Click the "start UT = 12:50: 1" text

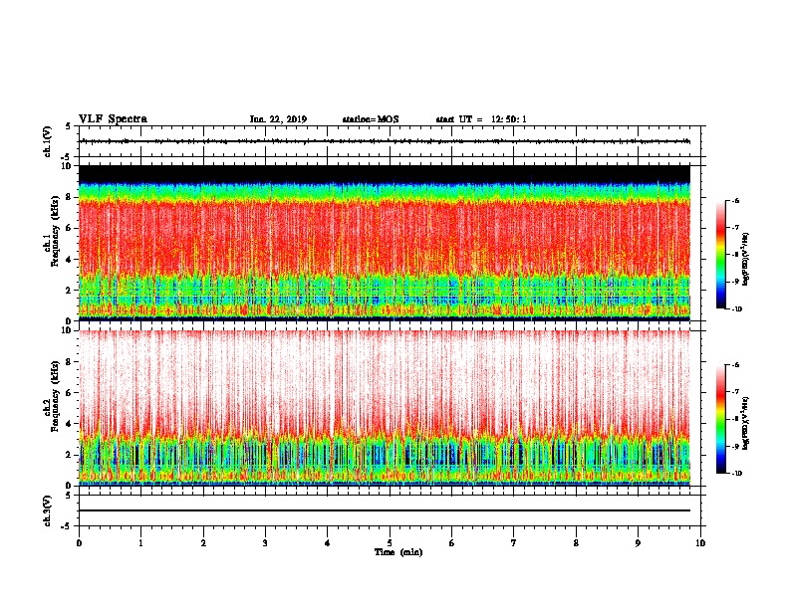tap(481, 119)
